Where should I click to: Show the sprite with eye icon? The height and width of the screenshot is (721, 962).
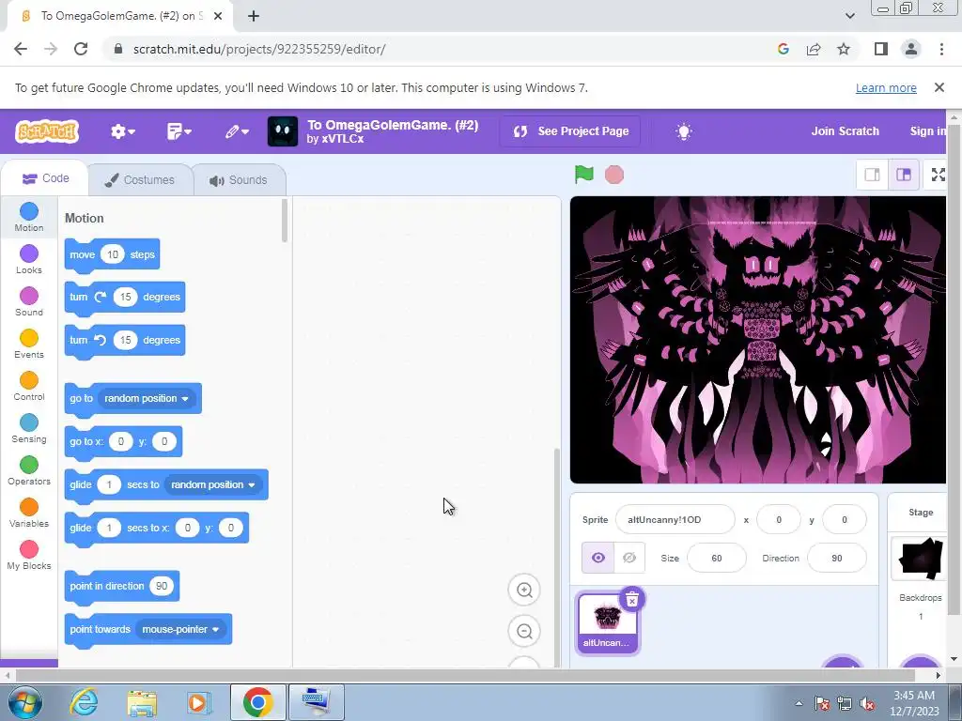(x=597, y=558)
